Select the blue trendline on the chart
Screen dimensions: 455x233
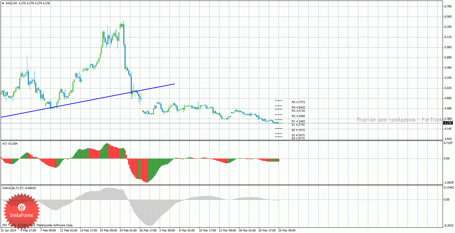point(88,100)
